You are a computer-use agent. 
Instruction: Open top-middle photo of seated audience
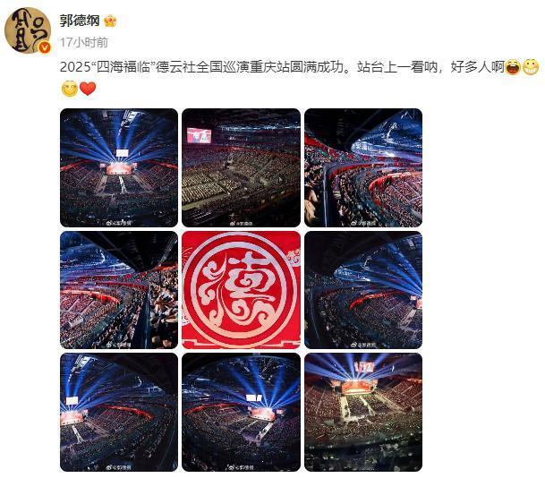pyautogui.click(x=241, y=167)
